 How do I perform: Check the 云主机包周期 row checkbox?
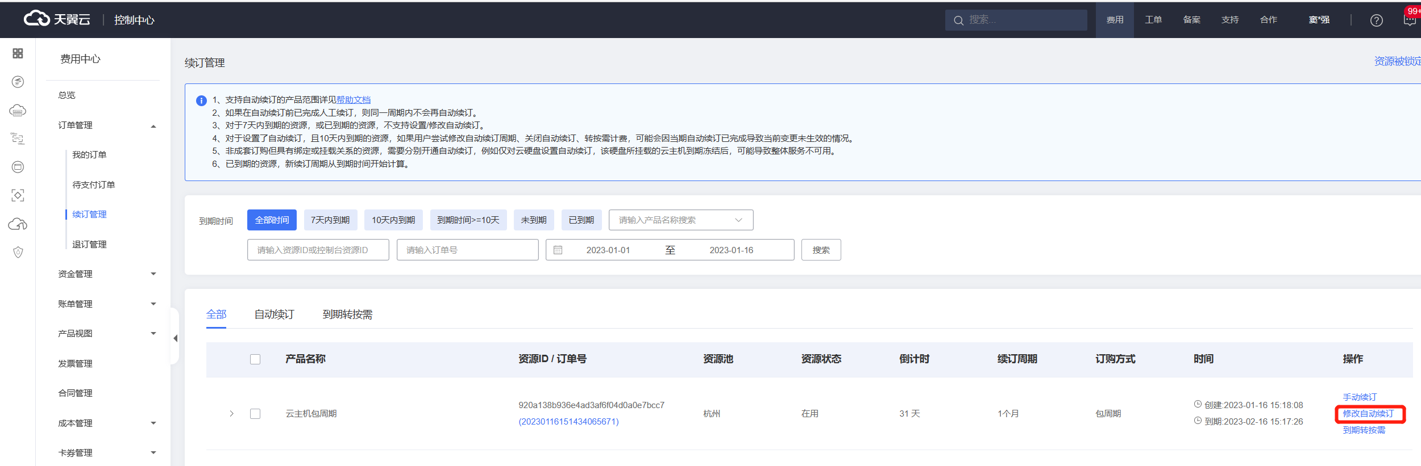tap(255, 414)
